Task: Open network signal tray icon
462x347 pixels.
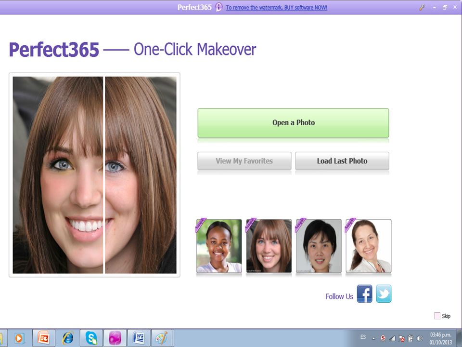Action: pos(392,338)
